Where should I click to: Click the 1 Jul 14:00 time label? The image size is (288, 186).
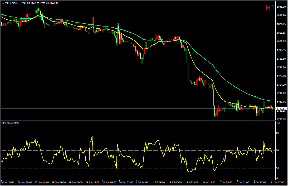(142, 183)
